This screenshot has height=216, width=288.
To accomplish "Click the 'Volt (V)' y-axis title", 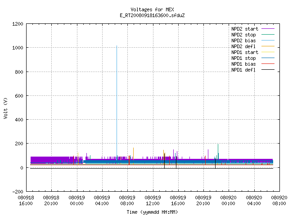I will [5, 108].
